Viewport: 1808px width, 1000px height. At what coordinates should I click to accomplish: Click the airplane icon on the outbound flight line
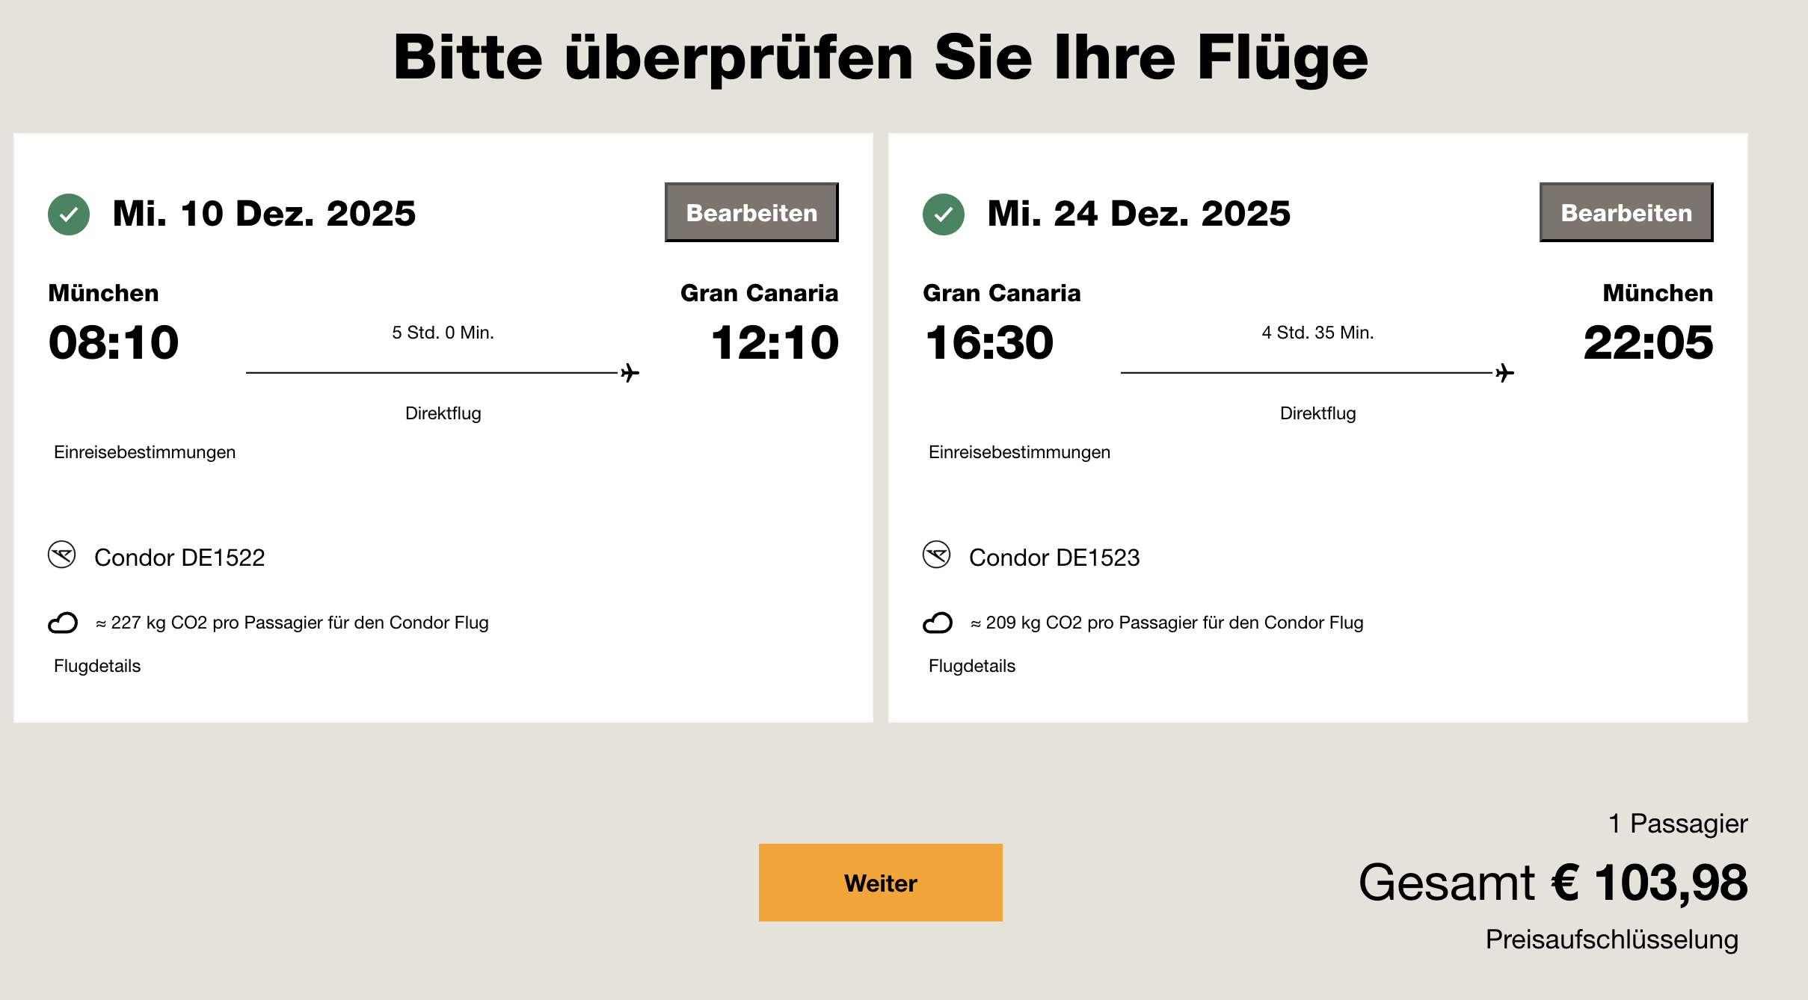tap(630, 372)
